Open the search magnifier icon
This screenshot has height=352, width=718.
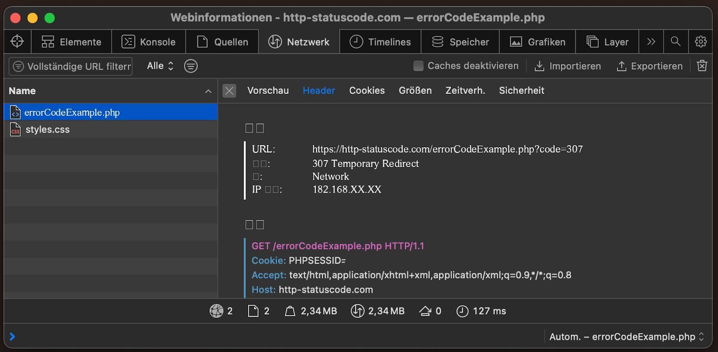675,41
